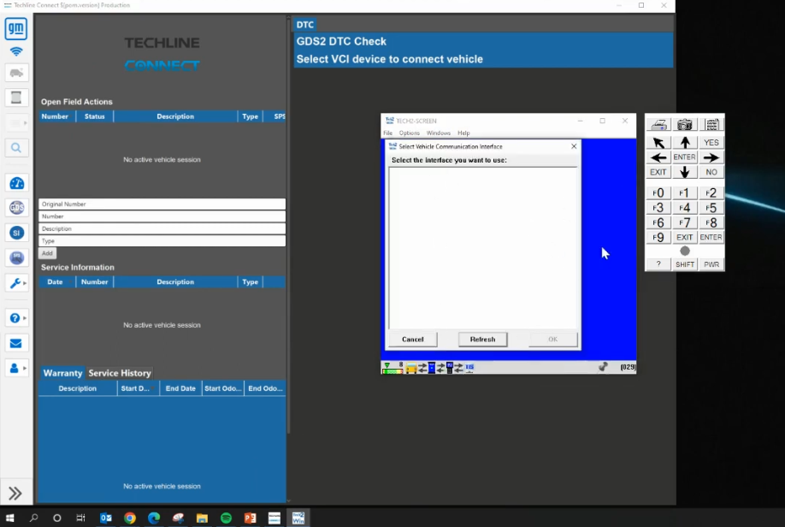Open the gauge dashboard icon in sidebar

pos(16,183)
